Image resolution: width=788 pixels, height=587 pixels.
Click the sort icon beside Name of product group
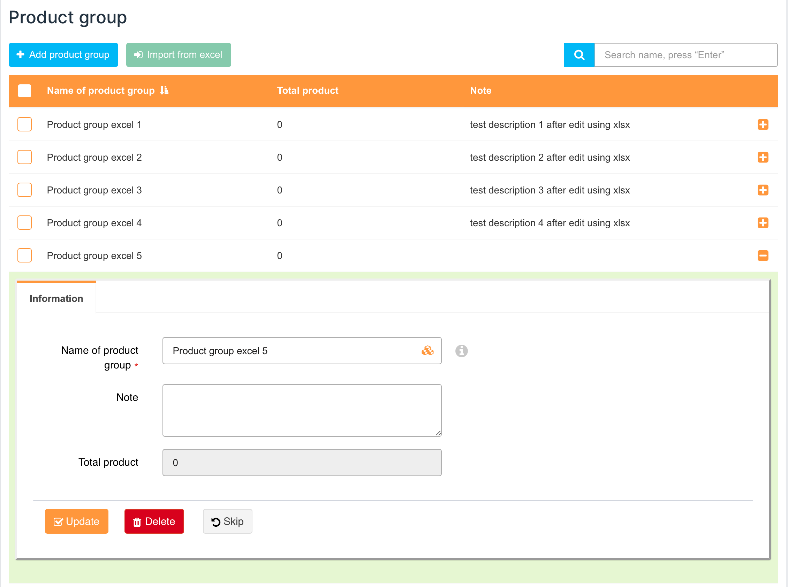164,90
